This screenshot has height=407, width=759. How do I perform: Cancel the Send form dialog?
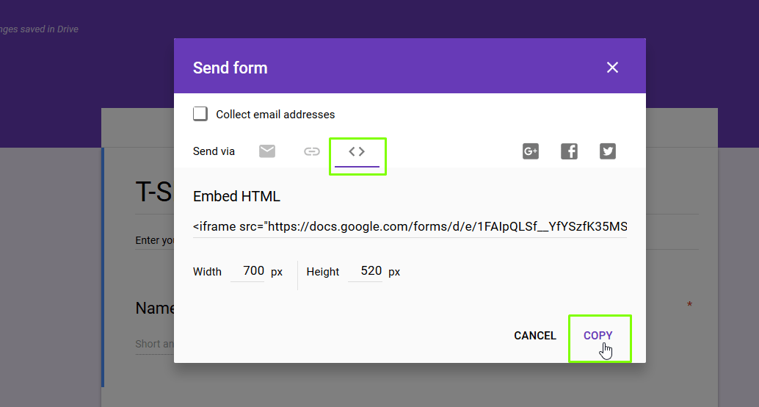535,336
